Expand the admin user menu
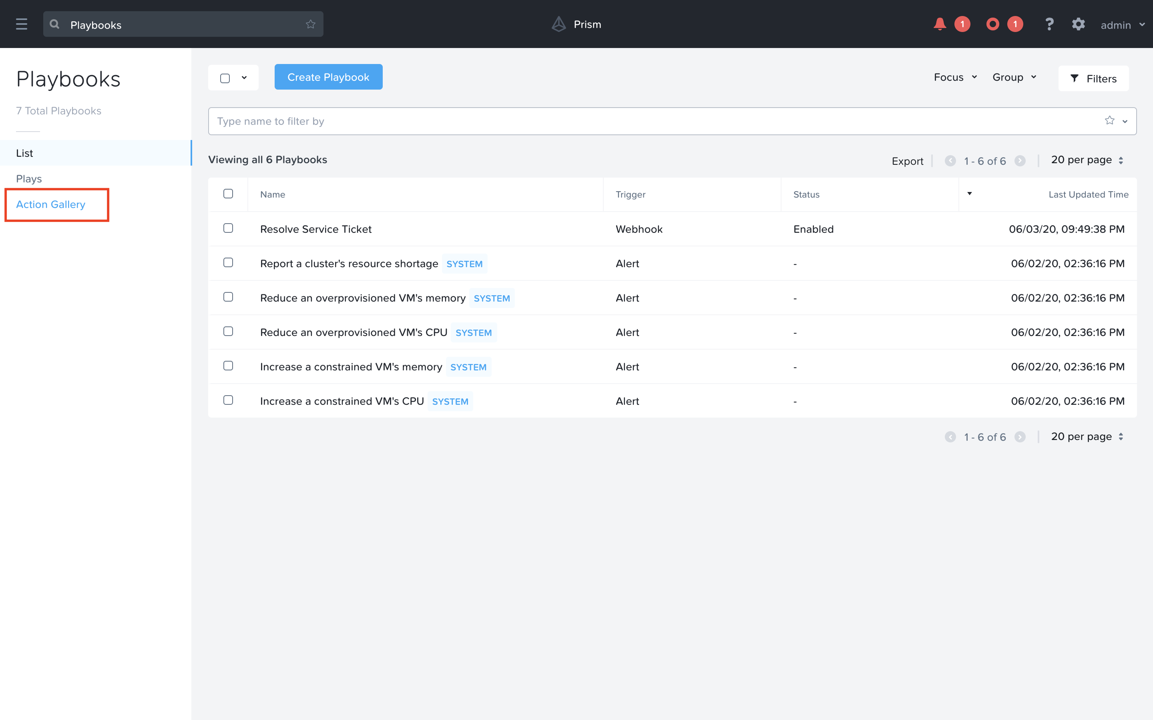 [x=1123, y=25]
